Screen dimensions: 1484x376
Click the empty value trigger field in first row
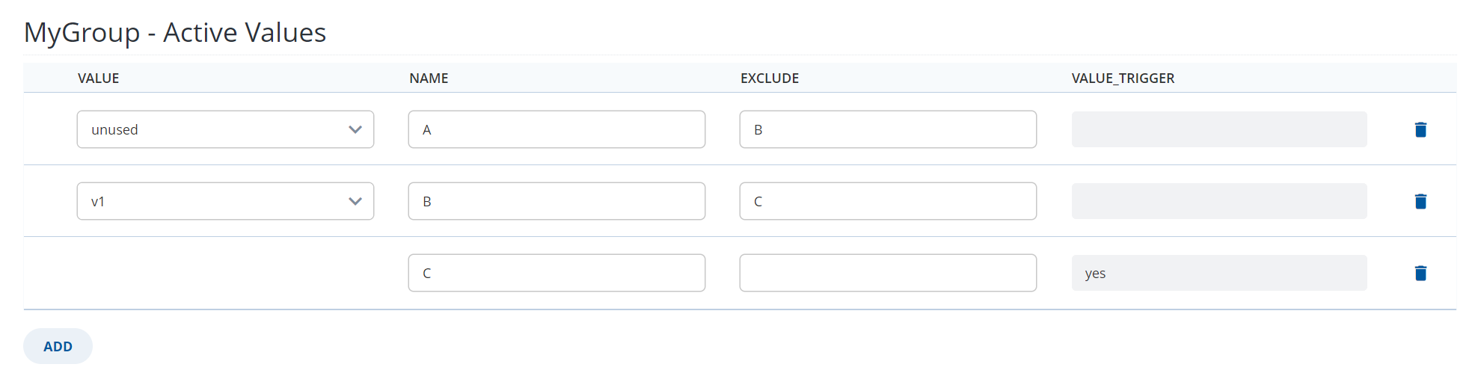coord(1219,129)
